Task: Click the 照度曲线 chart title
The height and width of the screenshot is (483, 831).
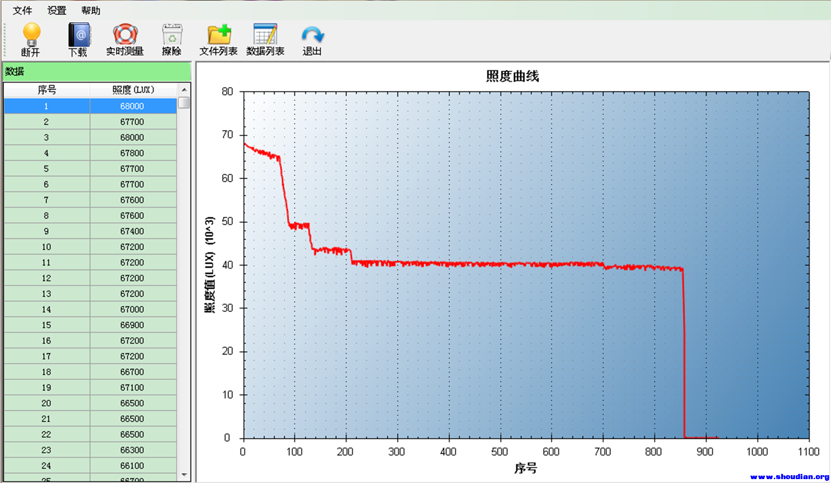Action: (512, 76)
